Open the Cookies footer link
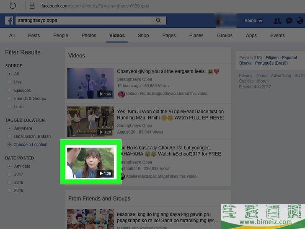The height and width of the screenshot is (229, 305). [246, 81]
